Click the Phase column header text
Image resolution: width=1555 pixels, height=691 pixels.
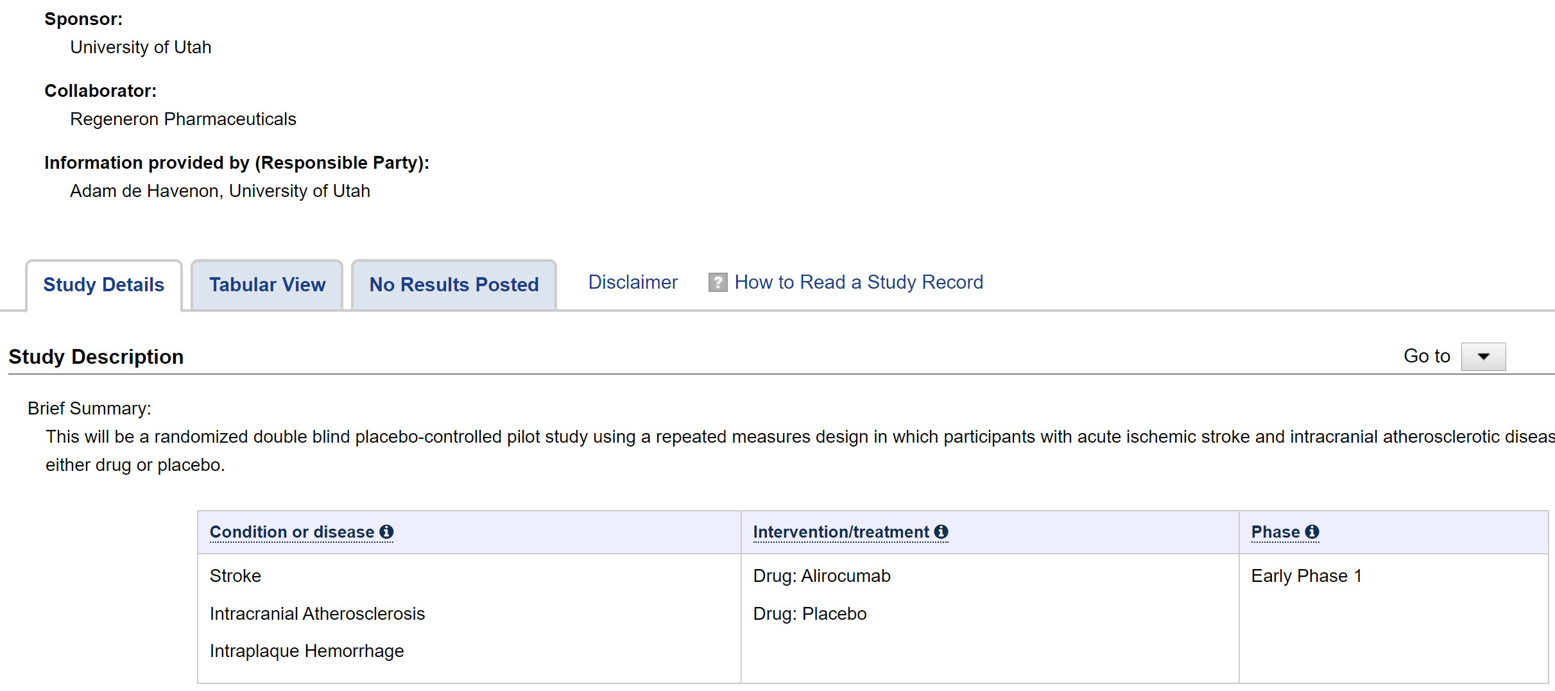point(1275,532)
